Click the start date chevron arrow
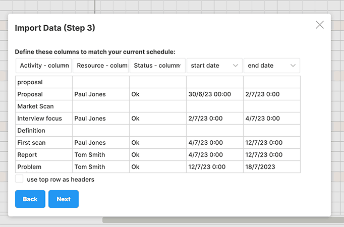Image resolution: width=344 pixels, height=227 pixels. pyautogui.click(x=236, y=66)
